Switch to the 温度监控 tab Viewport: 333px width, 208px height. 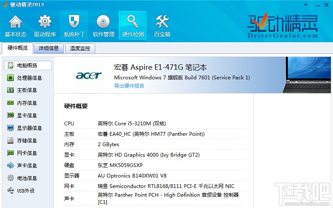click(80, 48)
